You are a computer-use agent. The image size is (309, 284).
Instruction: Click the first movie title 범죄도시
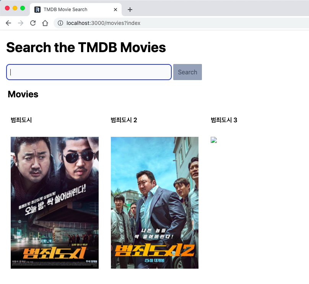[x=21, y=120]
